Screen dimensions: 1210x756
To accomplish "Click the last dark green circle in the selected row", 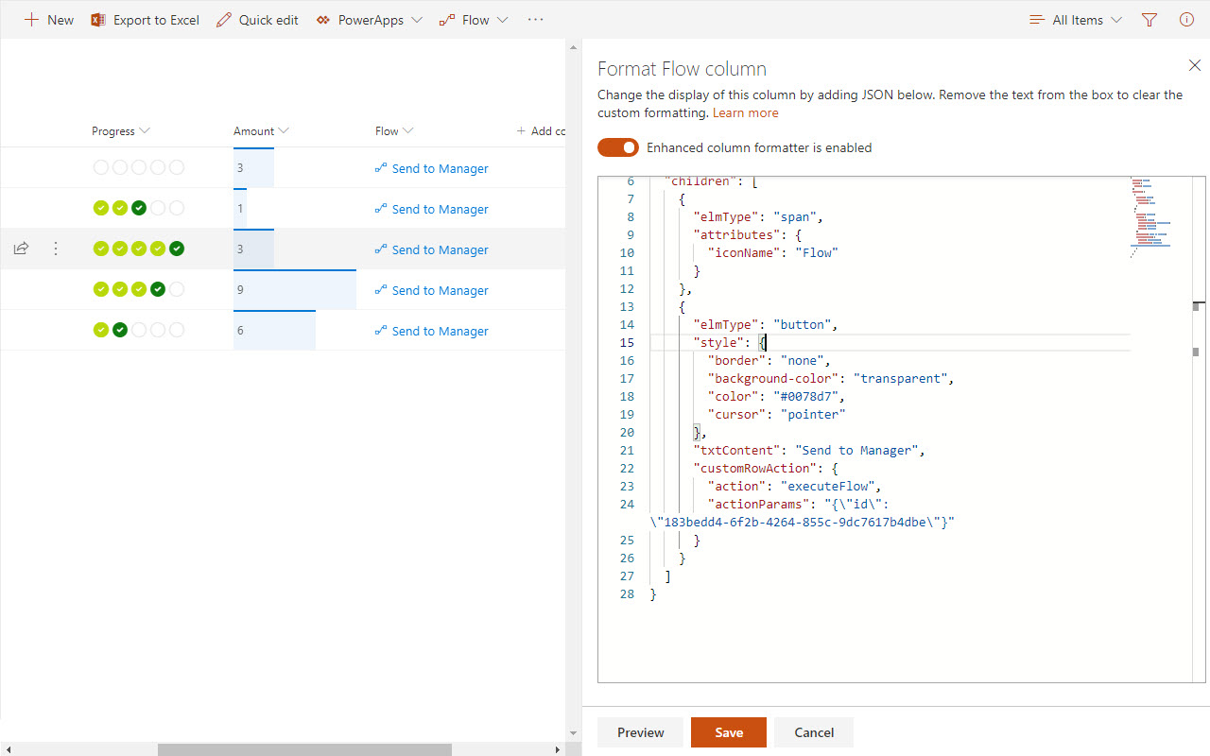I will tap(177, 249).
